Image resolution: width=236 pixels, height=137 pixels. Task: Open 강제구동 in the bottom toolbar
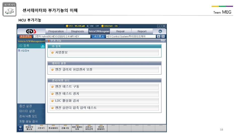[x=65, y=128]
